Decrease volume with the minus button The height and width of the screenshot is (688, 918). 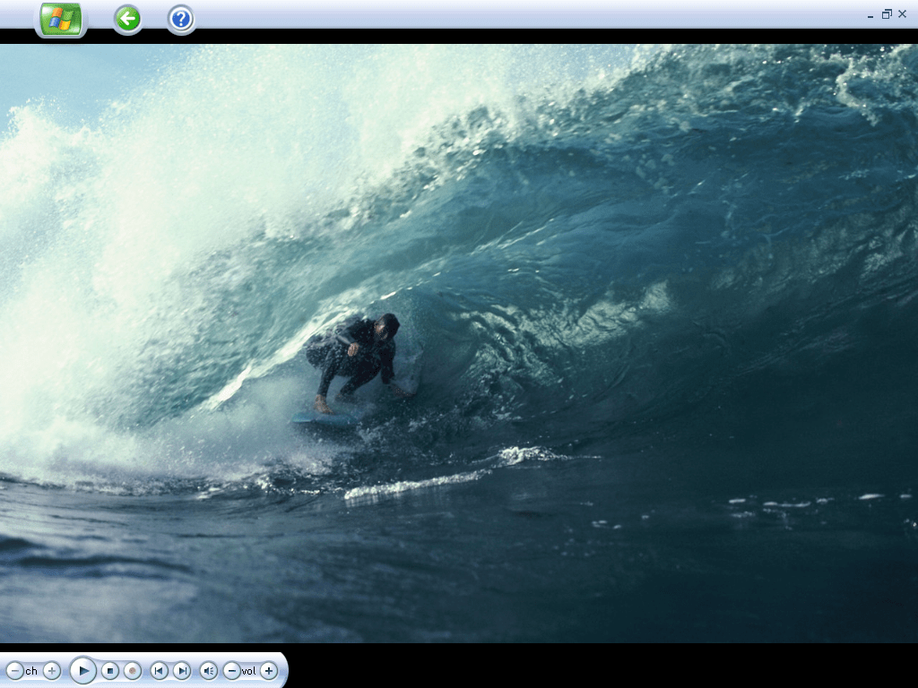231,670
